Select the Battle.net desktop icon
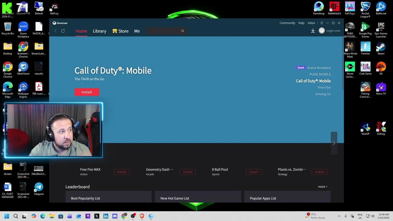 pos(381,8)
